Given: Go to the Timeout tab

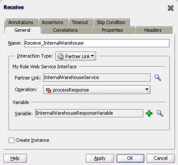Looking at the screenshot, I should [80, 22].
